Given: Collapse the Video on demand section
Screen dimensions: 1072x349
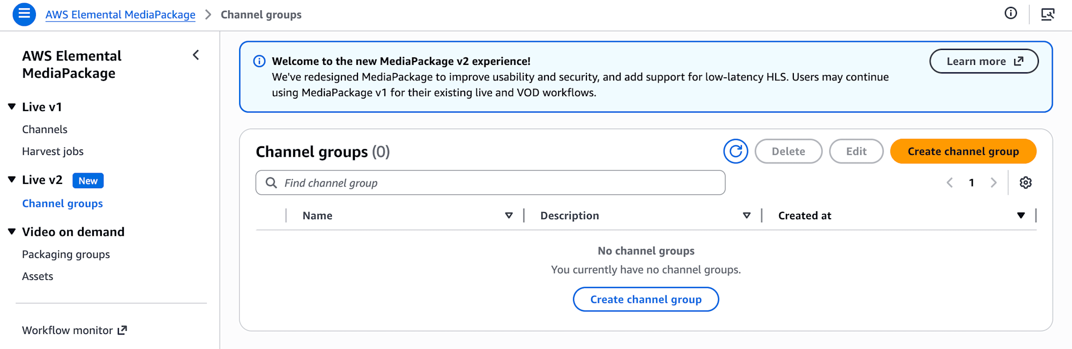Looking at the screenshot, I should point(12,232).
